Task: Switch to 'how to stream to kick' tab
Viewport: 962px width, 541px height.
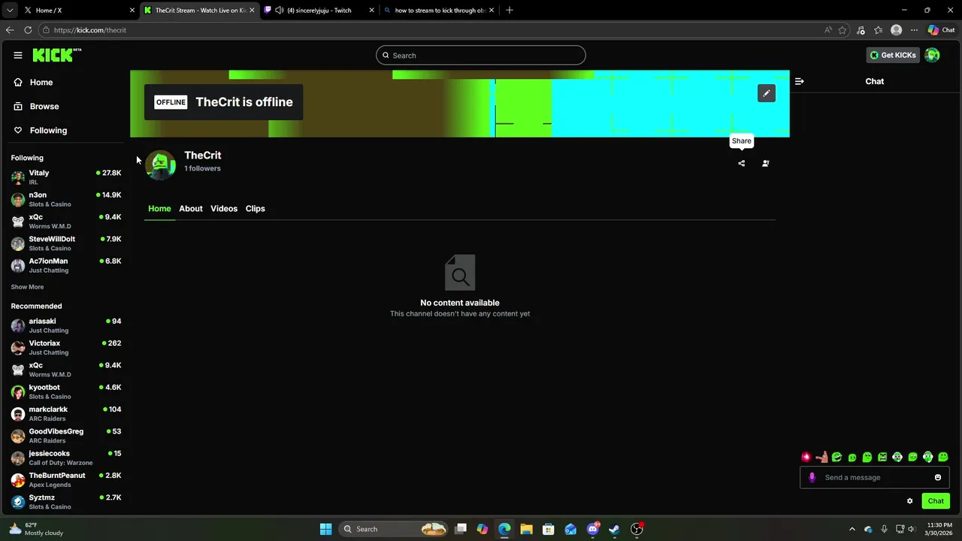Action: 439,11
